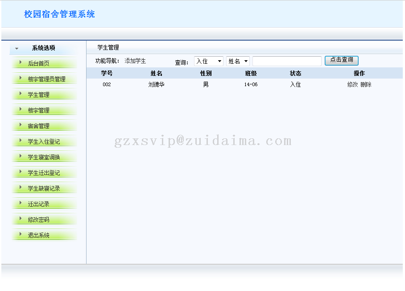Click the arrow icon beside 学生寝室调换
Image resolution: width=405 pixels, height=291 pixels.
(21, 156)
